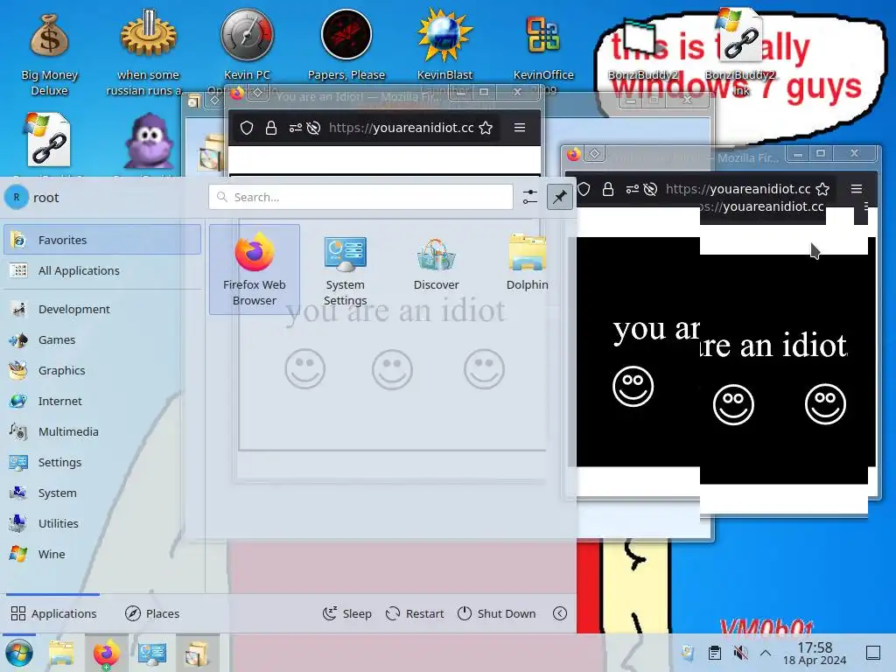This screenshot has height=672, width=896.
Task: Open Development category
Action: (102, 309)
